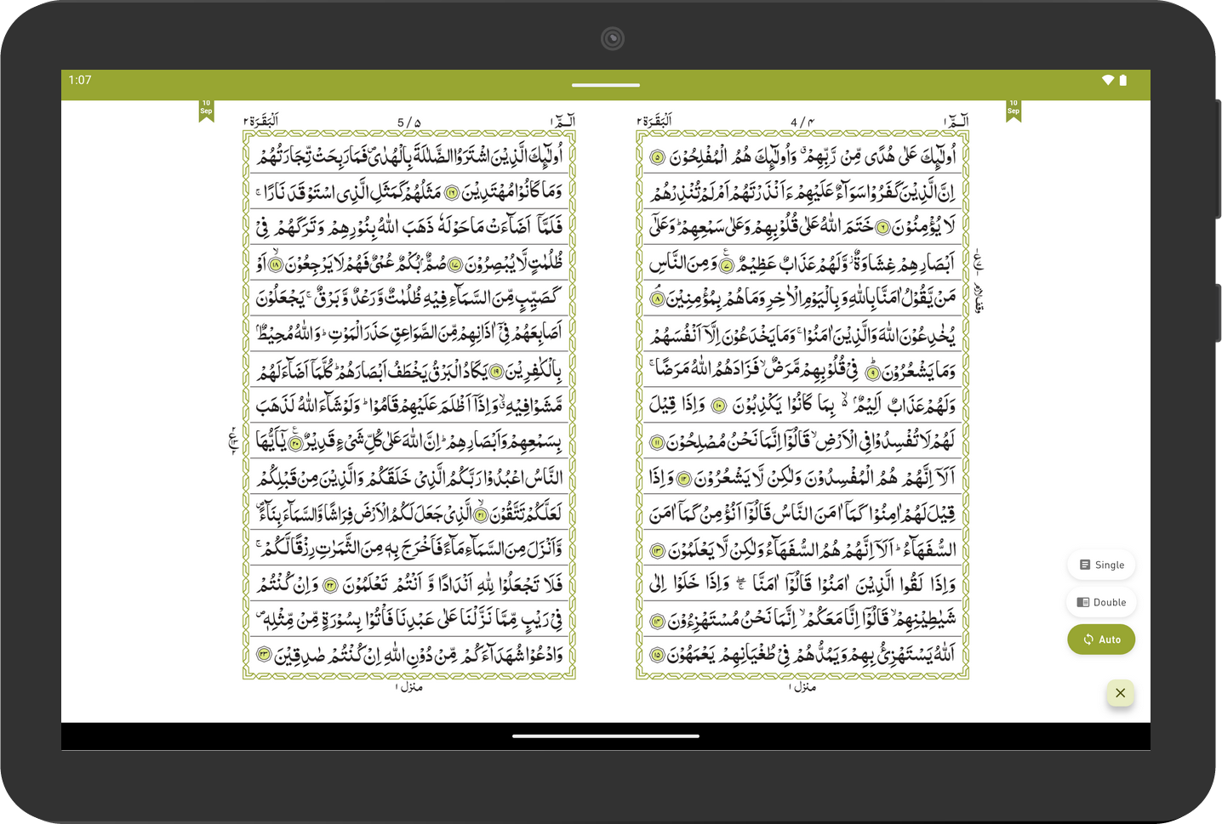Tap the البقرة surah header on left page
The image size is (1222, 824).
tap(261, 121)
